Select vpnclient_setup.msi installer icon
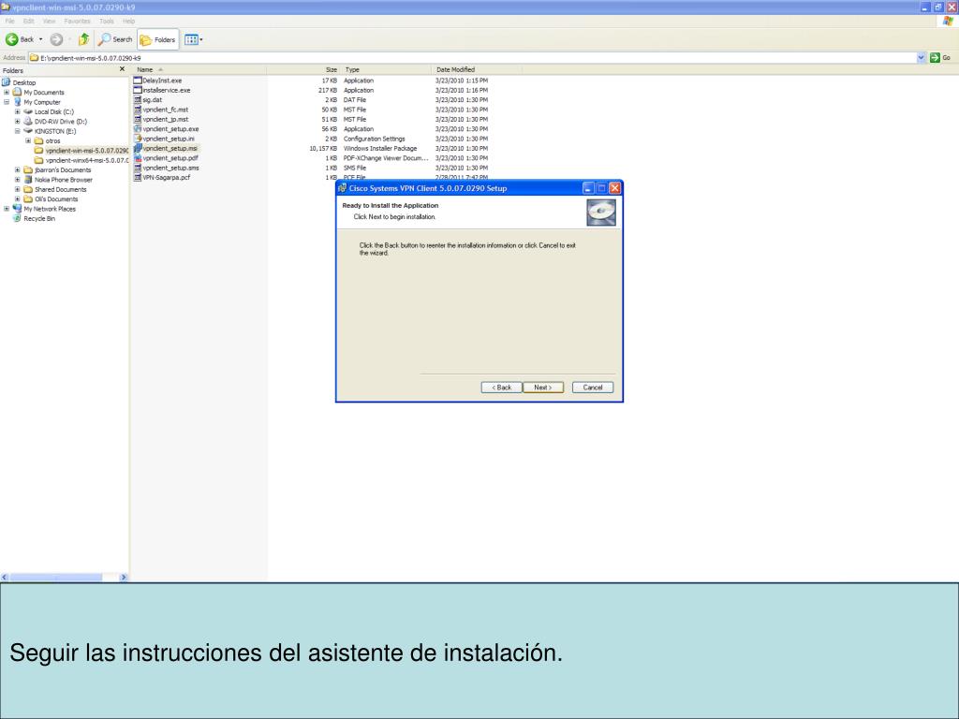Screen dimensions: 959x719 tap(138, 149)
